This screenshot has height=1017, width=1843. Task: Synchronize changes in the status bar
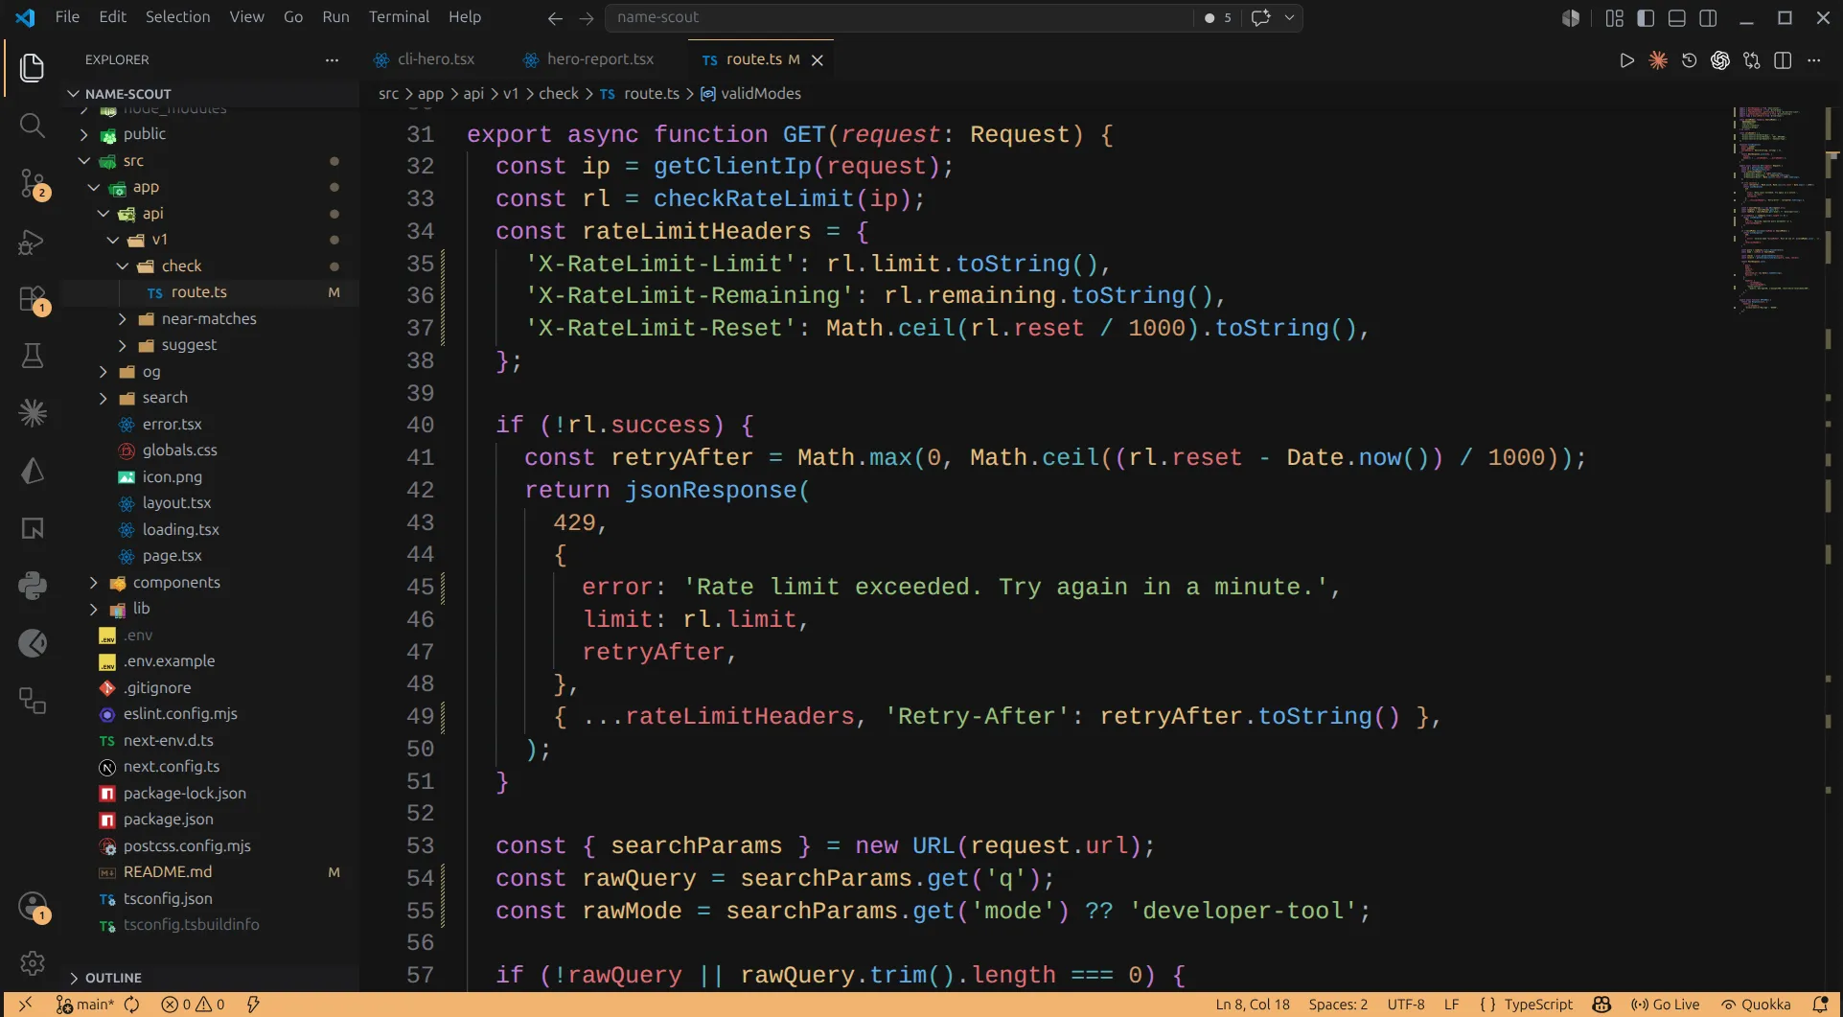click(132, 1005)
